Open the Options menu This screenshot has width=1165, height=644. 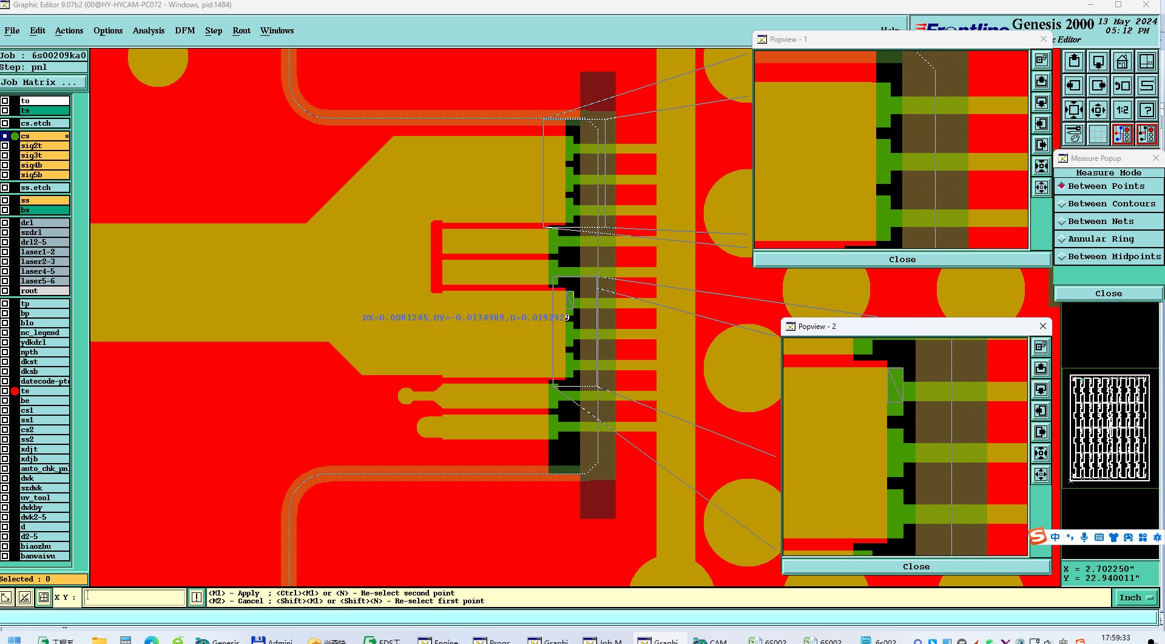108,30
